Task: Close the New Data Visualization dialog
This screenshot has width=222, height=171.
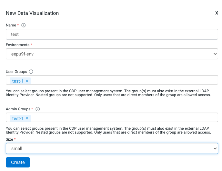Action: [217, 13]
